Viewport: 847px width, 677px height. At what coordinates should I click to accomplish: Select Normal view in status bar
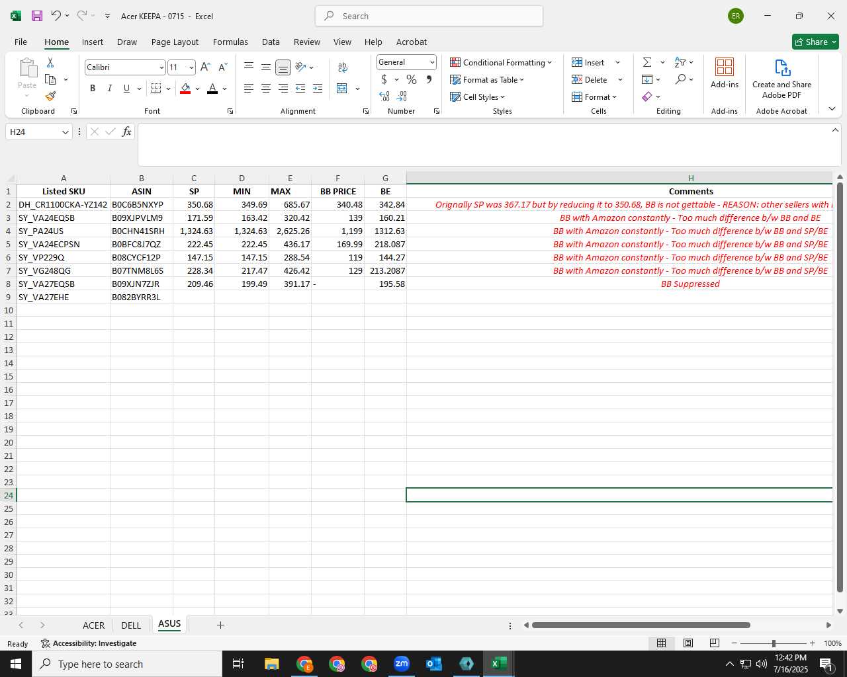pyautogui.click(x=661, y=643)
